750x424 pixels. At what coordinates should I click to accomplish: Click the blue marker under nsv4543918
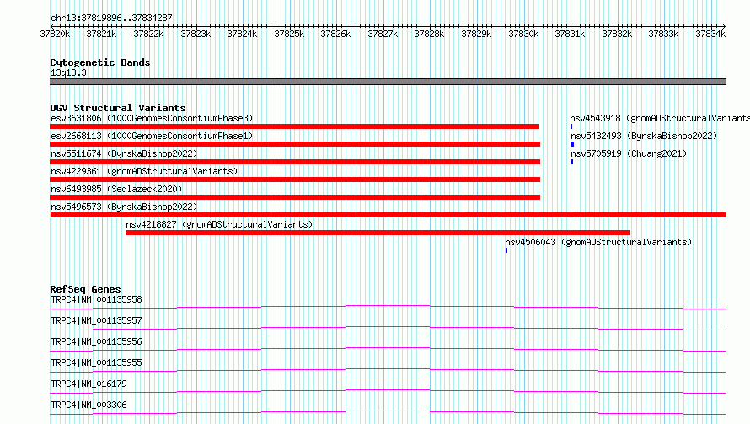click(571, 126)
